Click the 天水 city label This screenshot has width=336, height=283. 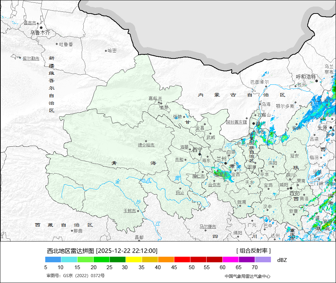pos(249,182)
